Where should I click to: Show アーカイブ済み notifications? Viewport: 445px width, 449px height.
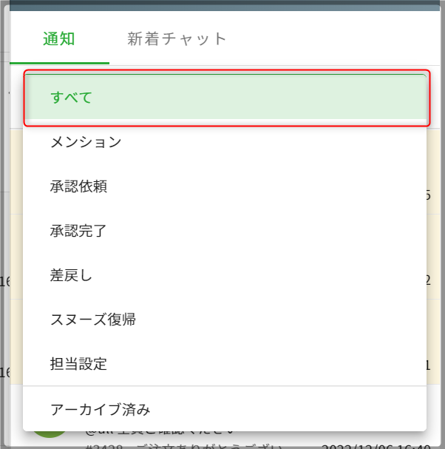[101, 409]
